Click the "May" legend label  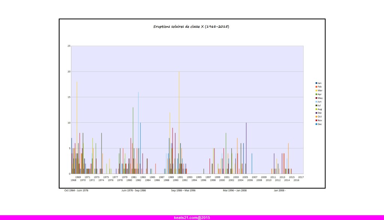click(x=320, y=98)
